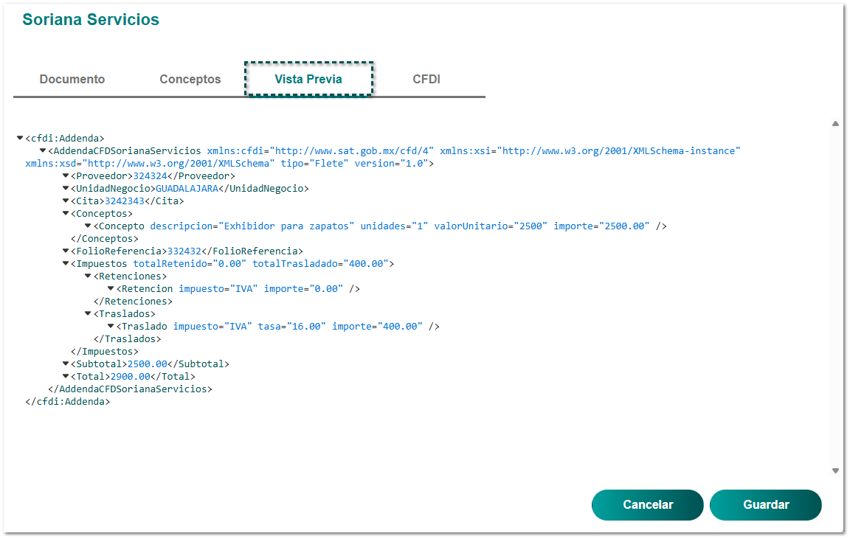Open the Conceptos tab
850x539 pixels.
[190, 79]
